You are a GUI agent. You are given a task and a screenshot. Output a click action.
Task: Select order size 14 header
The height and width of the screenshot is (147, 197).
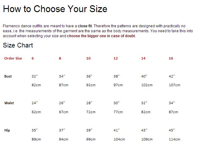[x=143, y=58]
